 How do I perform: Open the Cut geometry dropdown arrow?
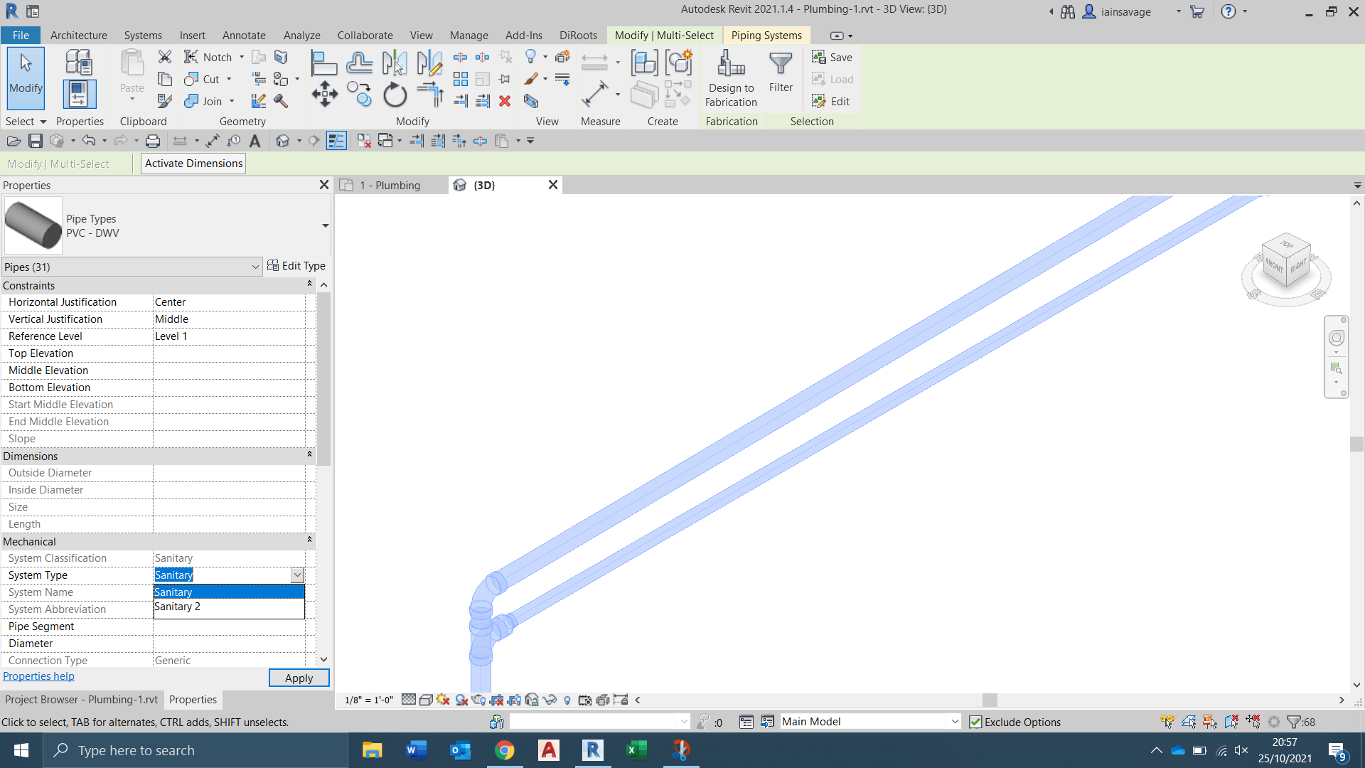click(x=230, y=79)
